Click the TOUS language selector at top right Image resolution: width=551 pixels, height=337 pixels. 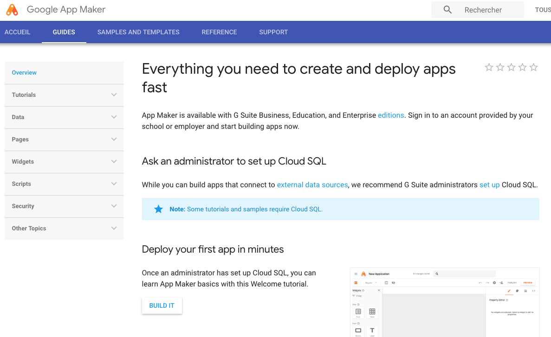(x=543, y=10)
